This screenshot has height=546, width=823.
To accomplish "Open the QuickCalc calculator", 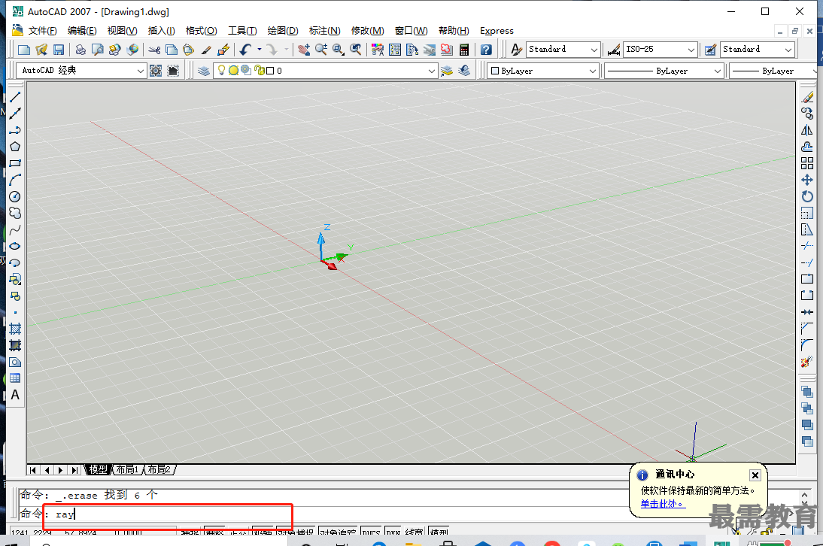I will 464,50.
